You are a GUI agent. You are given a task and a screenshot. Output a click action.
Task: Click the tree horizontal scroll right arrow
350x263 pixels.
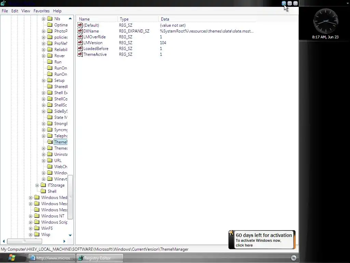click(x=64, y=241)
